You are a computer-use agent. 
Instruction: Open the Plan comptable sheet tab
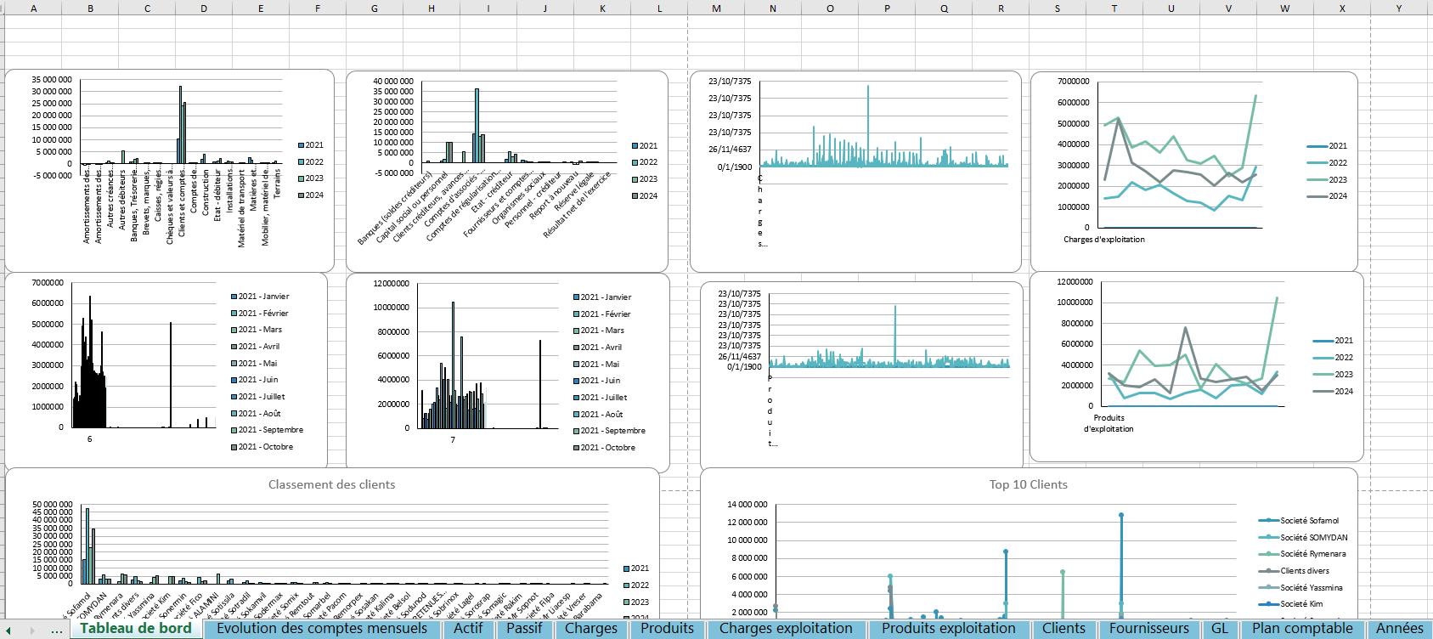(1302, 629)
